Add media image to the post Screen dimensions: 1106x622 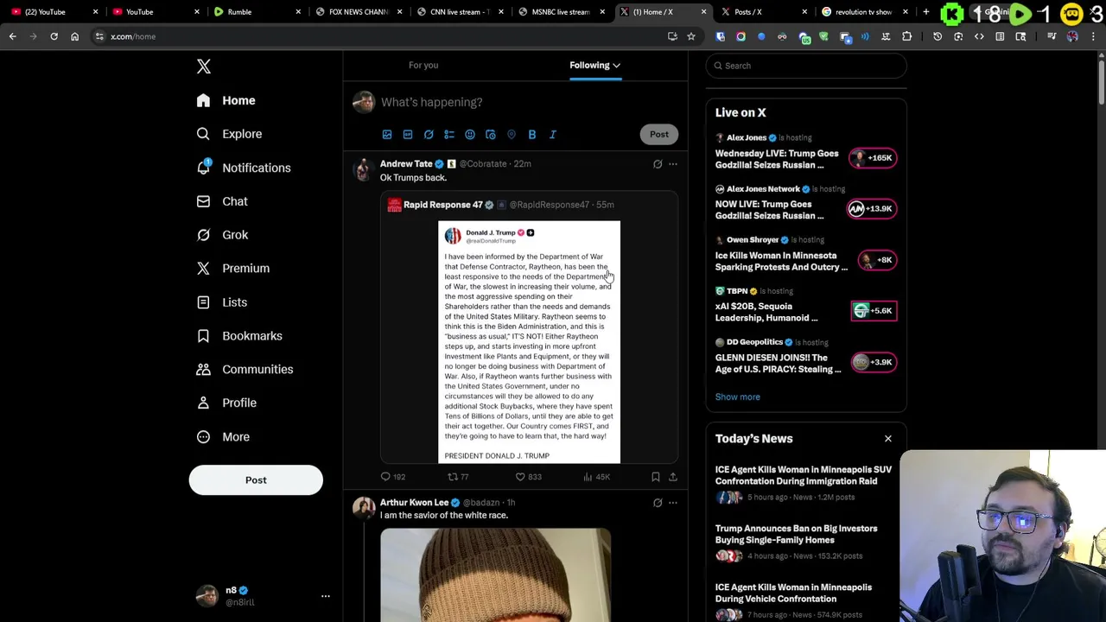point(387,135)
